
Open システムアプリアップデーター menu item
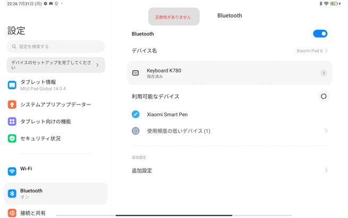pyautogui.click(x=55, y=104)
